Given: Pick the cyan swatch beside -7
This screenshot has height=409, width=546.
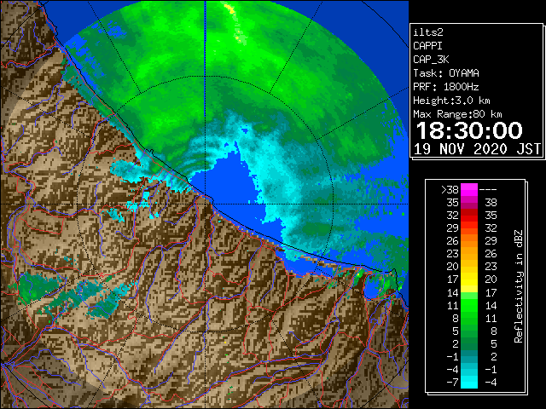Looking at the screenshot, I should coord(469,383).
